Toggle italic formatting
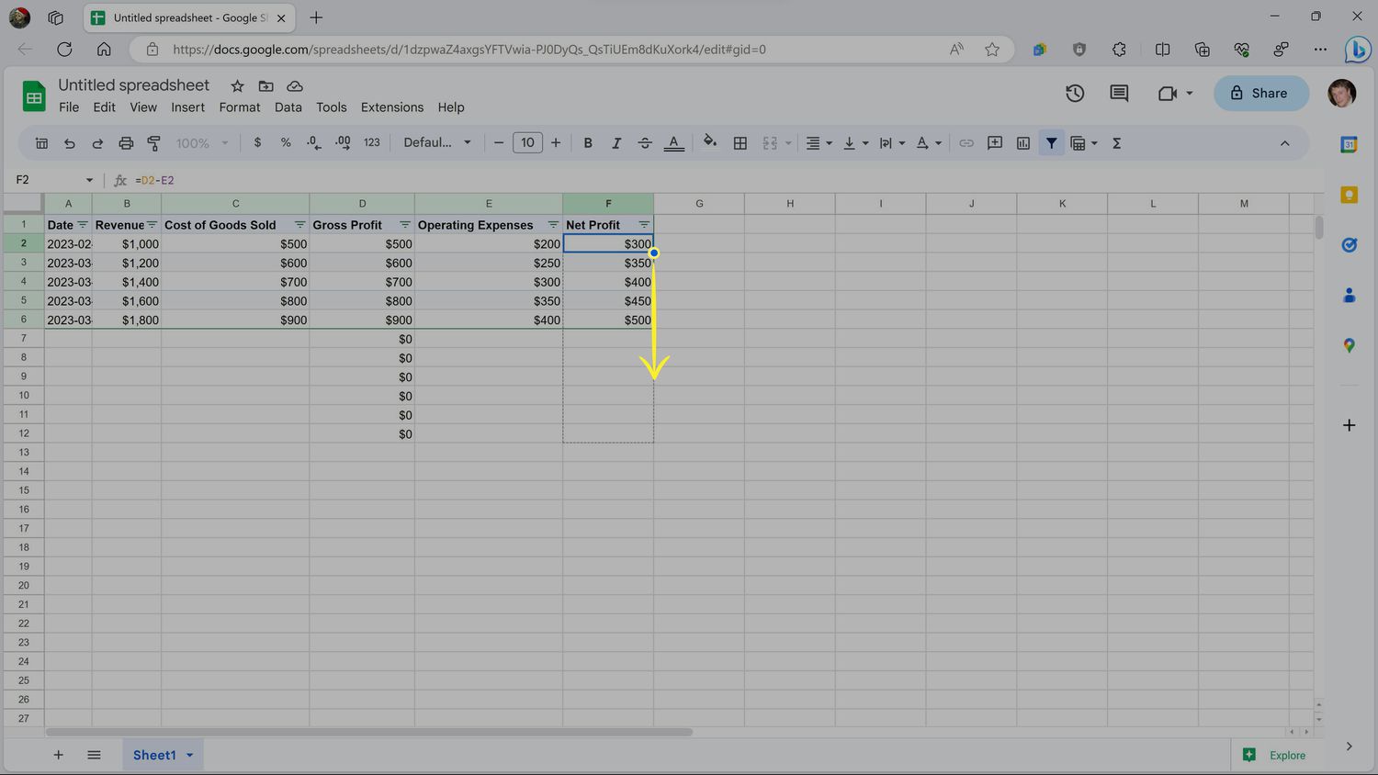 pos(616,143)
